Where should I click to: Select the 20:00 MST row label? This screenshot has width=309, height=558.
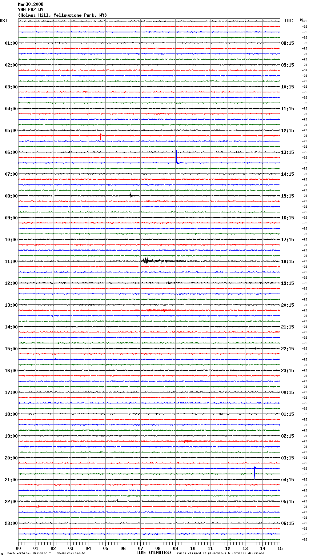pos(11,458)
